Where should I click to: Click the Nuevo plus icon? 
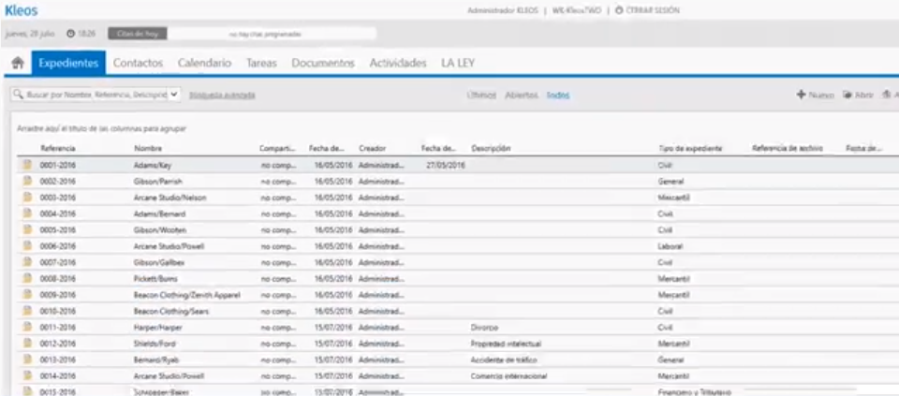[802, 95]
